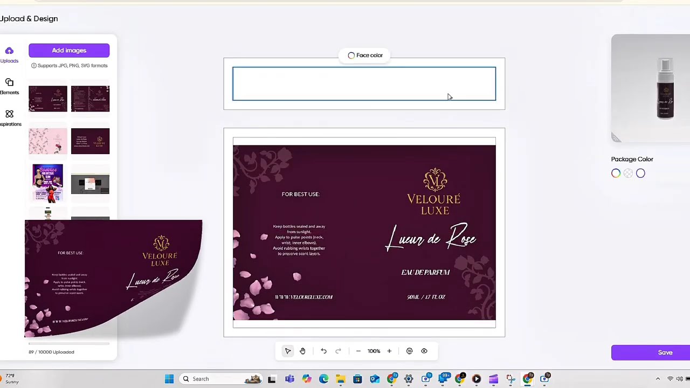Undo the last action

[x=323, y=351]
